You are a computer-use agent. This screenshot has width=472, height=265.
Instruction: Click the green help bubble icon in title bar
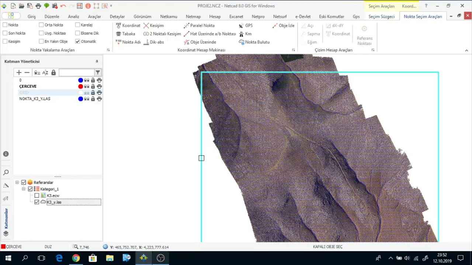(46, 6)
